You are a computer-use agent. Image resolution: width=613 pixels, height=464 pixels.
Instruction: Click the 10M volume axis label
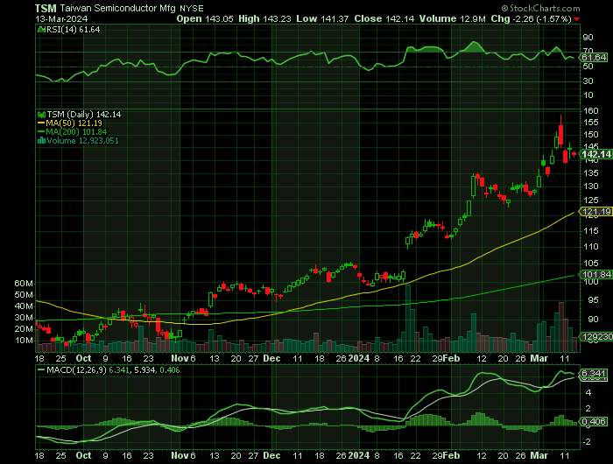[x=24, y=341]
